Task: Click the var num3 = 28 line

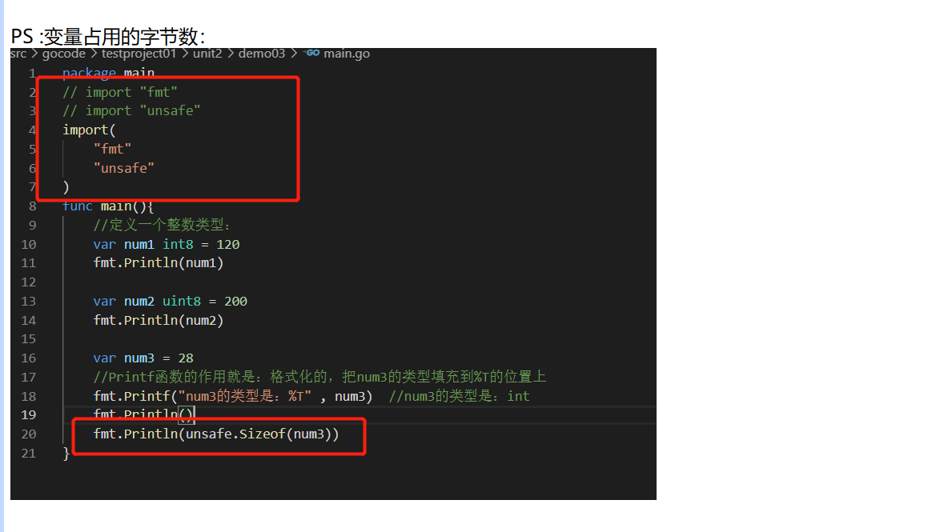Action: [143, 358]
